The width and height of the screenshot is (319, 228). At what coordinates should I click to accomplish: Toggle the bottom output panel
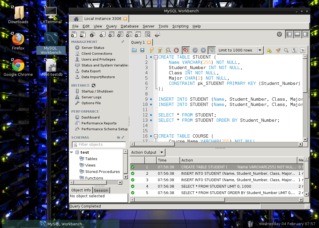click(297, 34)
